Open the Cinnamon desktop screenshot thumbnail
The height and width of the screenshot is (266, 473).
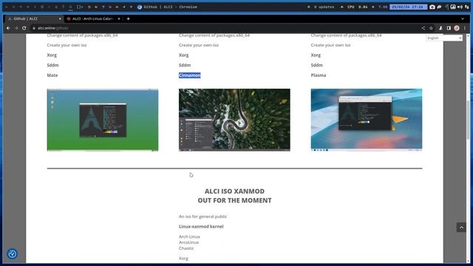coord(234,120)
